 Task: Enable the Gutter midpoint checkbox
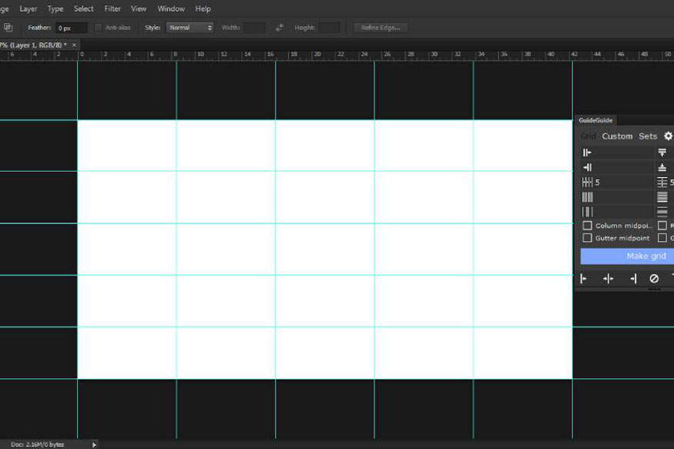coord(588,238)
